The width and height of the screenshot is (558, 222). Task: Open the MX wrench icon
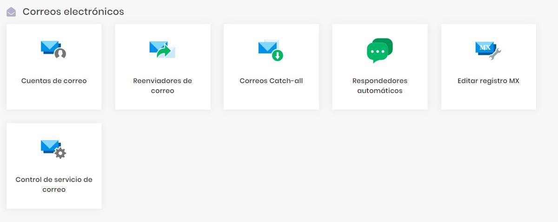pos(488,50)
